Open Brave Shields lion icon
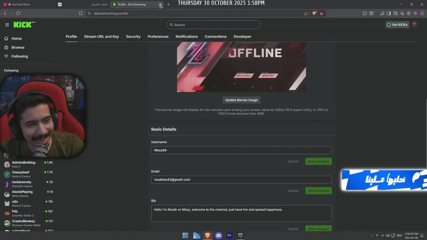427x240 pixels. [x=314, y=13]
